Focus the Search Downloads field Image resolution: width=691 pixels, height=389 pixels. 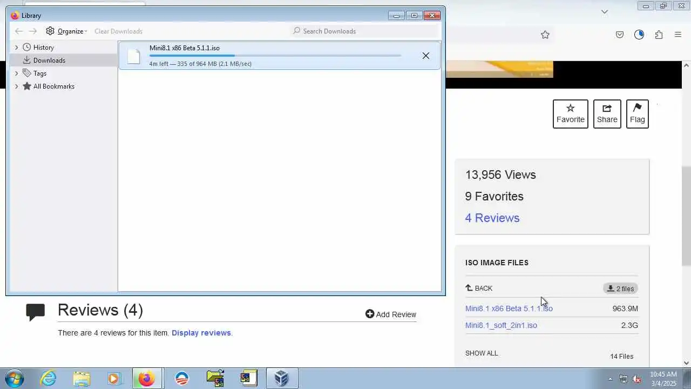tap(364, 31)
